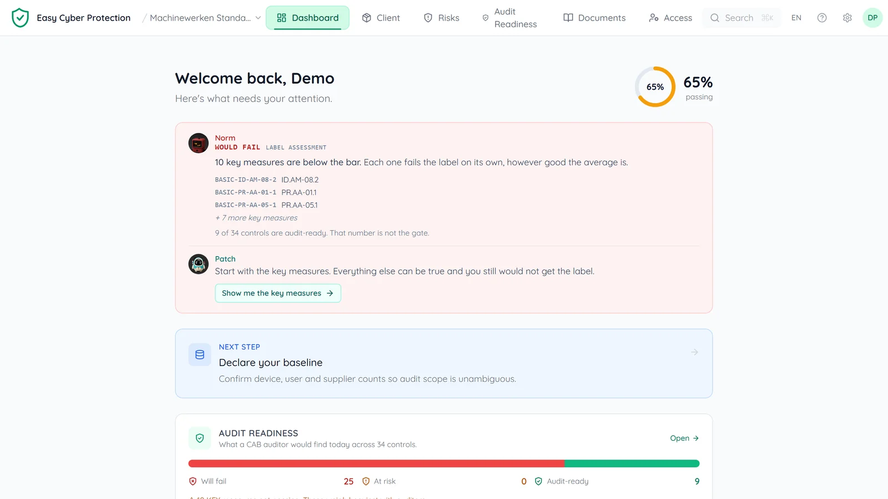
Task: Change language via the EN button
Action: pyautogui.click(x=796, y=18)
